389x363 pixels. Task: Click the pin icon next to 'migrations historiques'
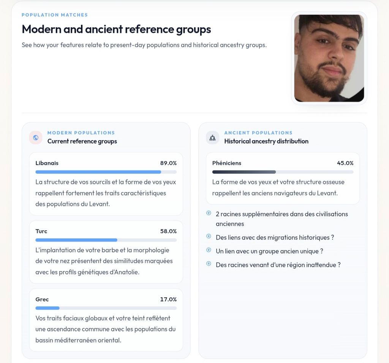(x=209, y=236)
